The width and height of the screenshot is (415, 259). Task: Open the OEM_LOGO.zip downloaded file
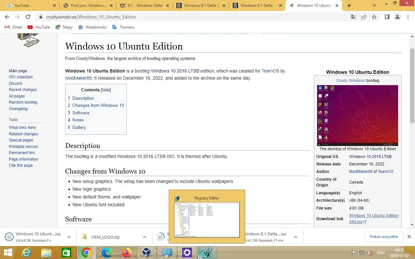[105, 237]
